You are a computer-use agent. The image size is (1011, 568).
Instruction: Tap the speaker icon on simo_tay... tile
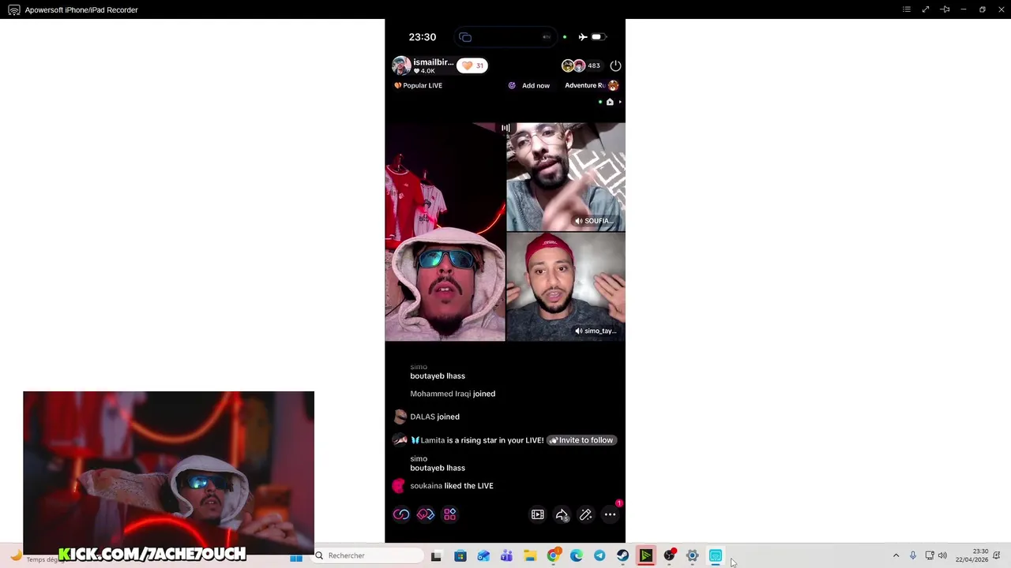tap(579, 331)
